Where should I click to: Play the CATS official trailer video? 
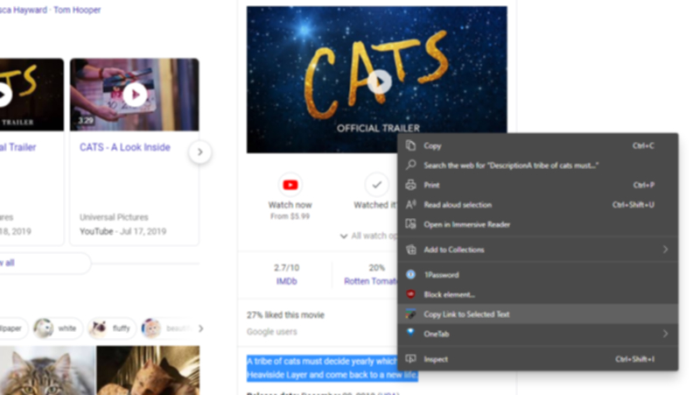point(380,81)
